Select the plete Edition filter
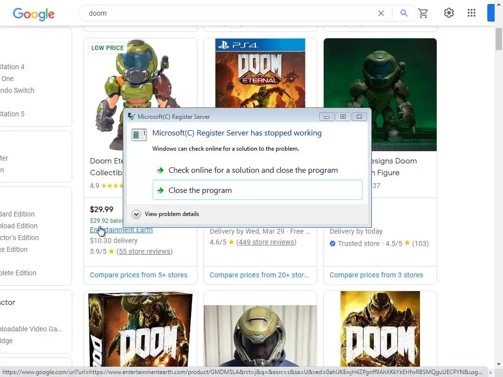The width and height of the screenshot is (503, 377). [x=18, y=273]
